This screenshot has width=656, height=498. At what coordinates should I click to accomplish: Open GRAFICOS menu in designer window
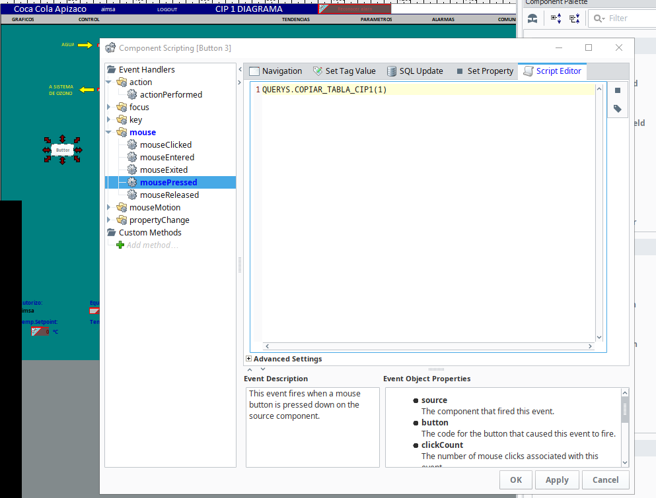(23, 20)
